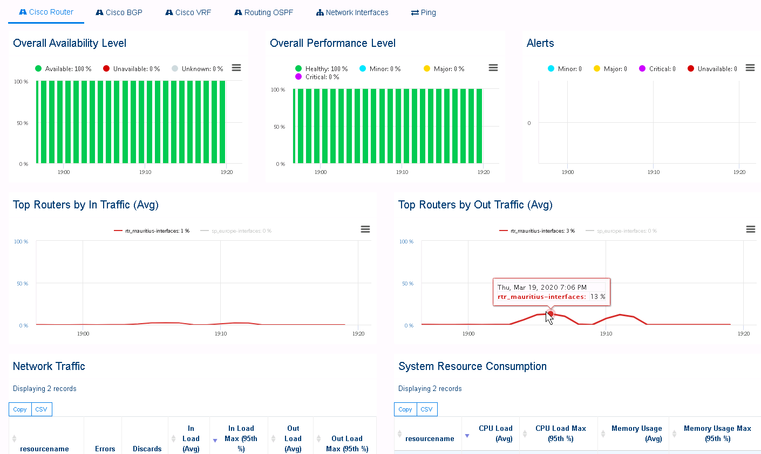Open the hamburger menu for Overall Performance Level
Viewport: 761px width, 454px height.
pos(493,67)
